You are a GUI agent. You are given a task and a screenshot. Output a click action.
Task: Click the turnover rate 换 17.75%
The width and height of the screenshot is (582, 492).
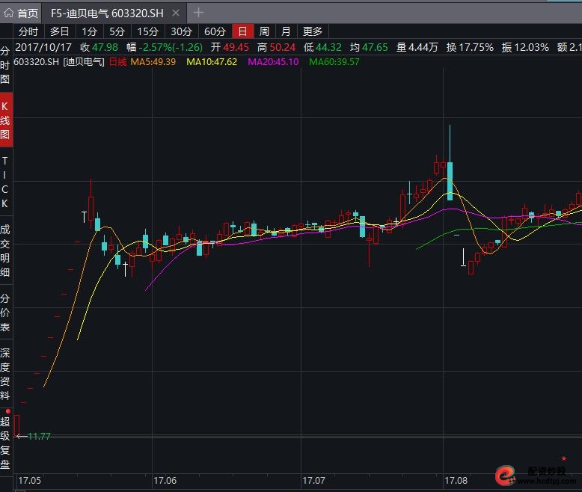click(470, 47)
